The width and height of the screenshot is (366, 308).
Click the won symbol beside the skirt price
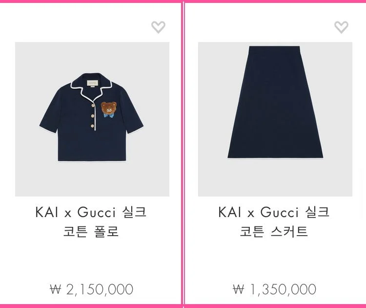[238, 289]
